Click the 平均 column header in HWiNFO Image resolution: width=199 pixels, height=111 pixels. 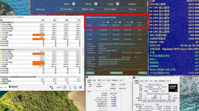point(79,20)
